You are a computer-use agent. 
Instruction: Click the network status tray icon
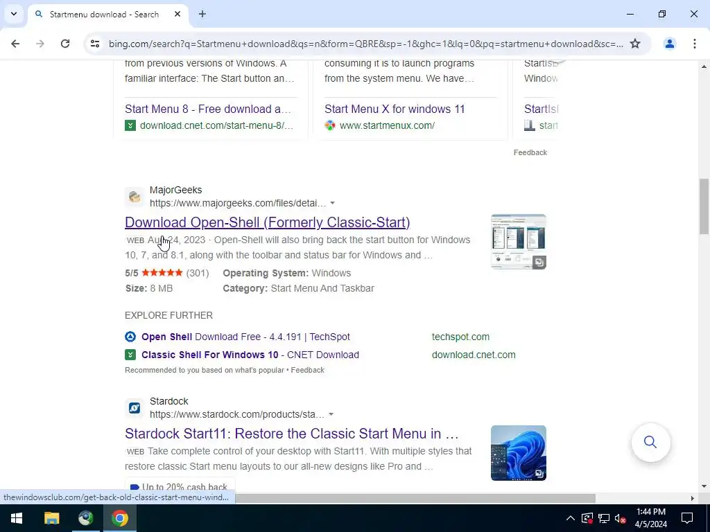coord(604,518)
